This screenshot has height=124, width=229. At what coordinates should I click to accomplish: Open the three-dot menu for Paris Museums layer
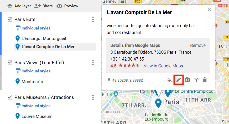tap(93, 97)
